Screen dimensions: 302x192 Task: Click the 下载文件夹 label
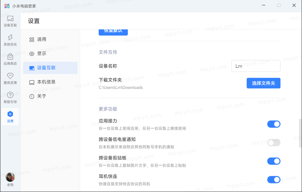click(x=110, y=80)
